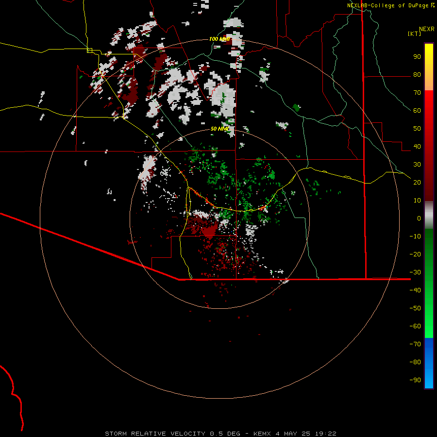
Task: Click the -30 value on the velocity scale
Action: (x=415, y=272)
